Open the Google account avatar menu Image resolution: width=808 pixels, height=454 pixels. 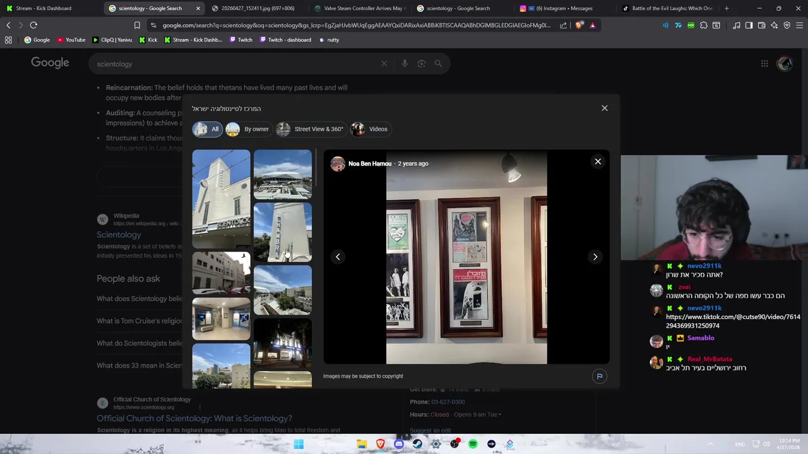pyautogui.click(x=785, y=64)
